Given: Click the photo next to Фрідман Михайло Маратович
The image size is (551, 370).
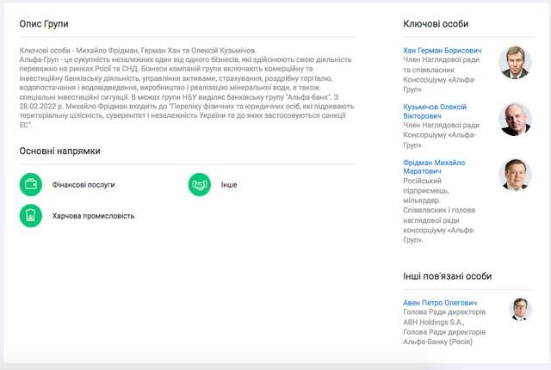Looking at the screenshot, I should (516, 176).
